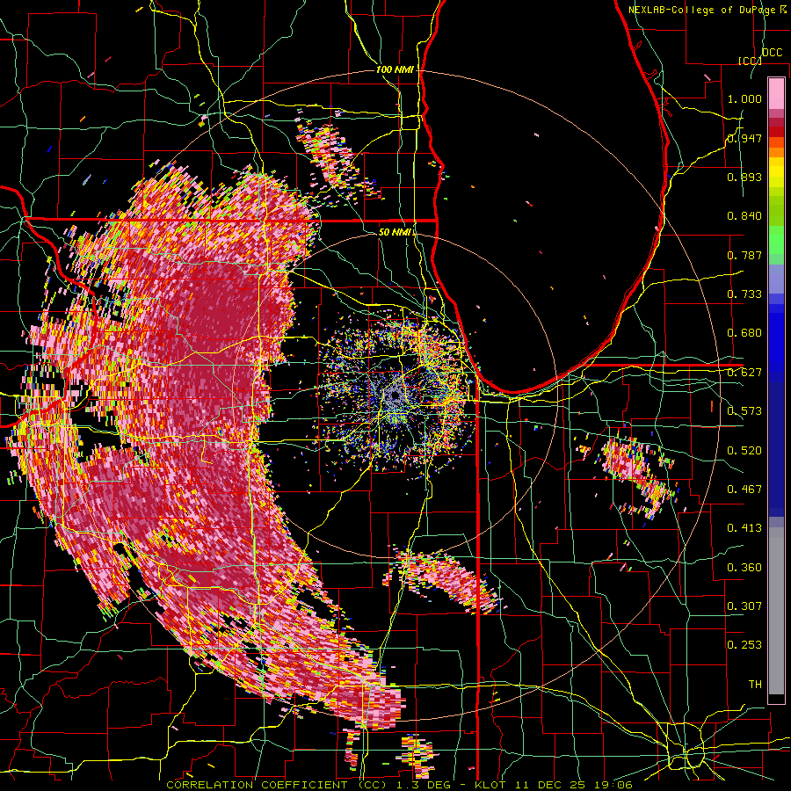
Task: Select the 0.787 value on the color scale
Action: tap(744, 255)
